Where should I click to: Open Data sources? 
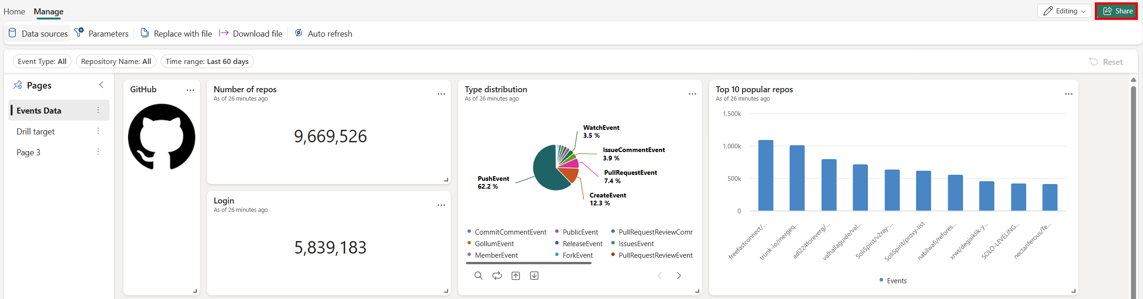(38, 33)
